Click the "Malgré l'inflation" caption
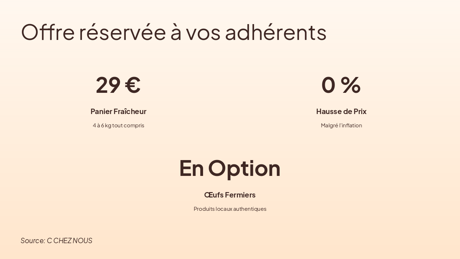The height and width of the screenshot is (259, 460). coord(341,126)
